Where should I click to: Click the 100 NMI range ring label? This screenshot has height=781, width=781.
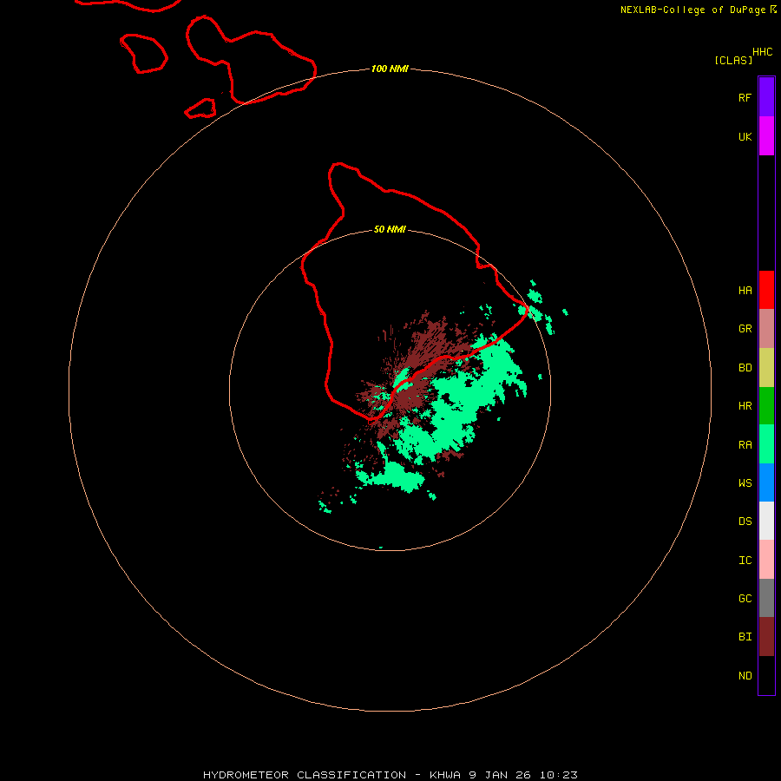point(390,69)
